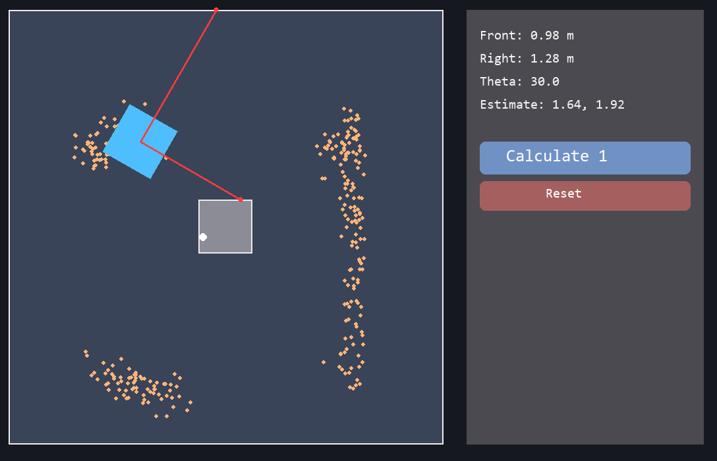Image resolution: width=717 pixels, height=461 pixels.
Task: Select the Theta: 30.0 value
Action: [x=519, y=81]
